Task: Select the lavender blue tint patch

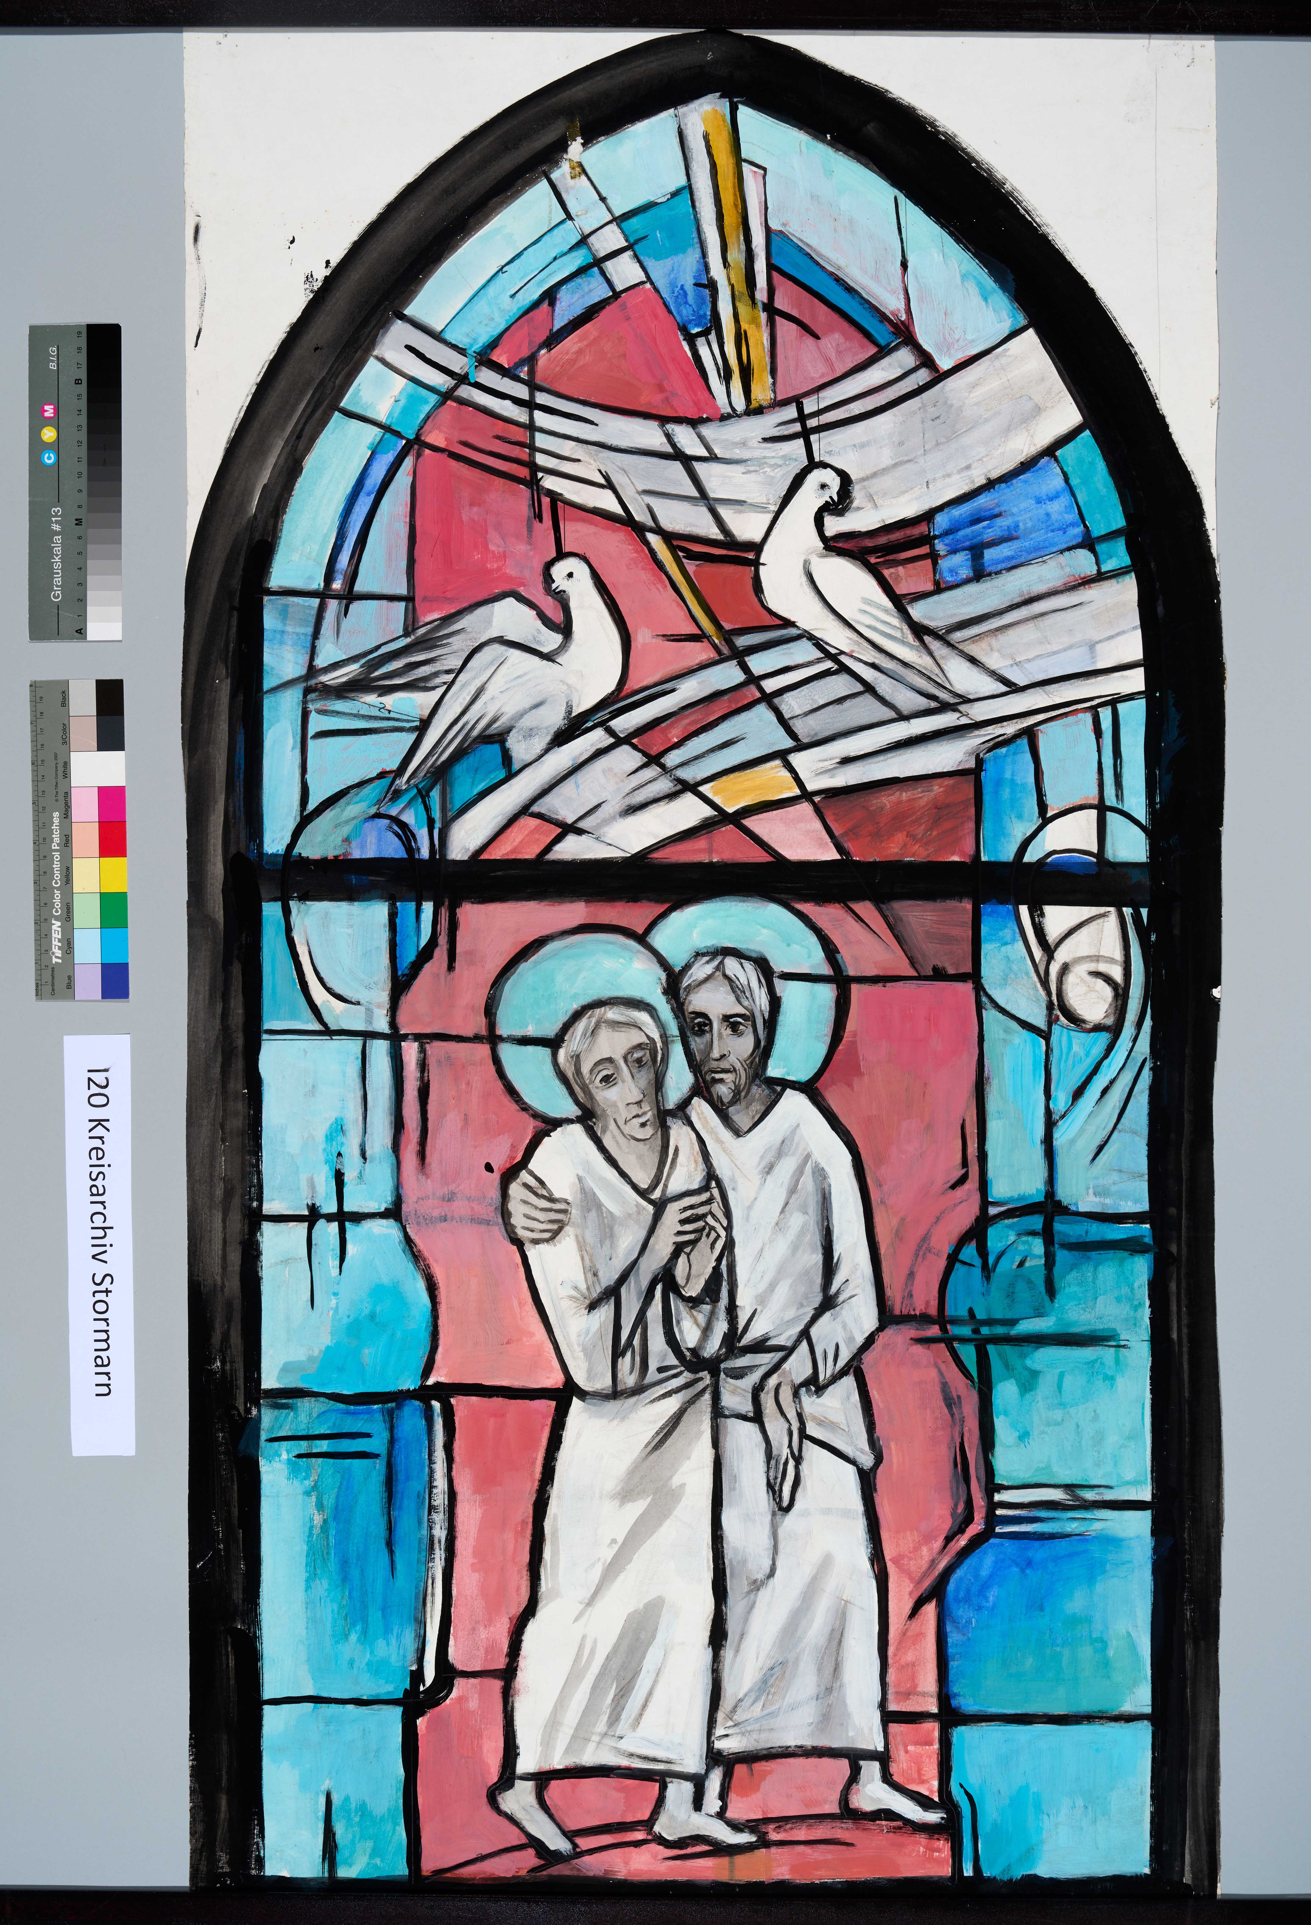Action: point(88,981)
